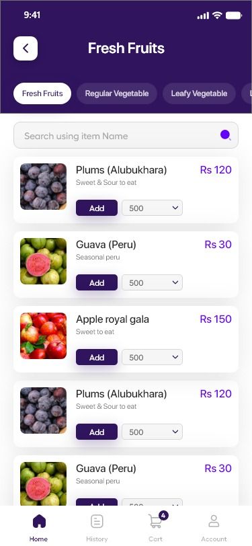The width and height of the screenshot is (252, 546).
Task: Click the purple search magnifier icon
Action: click(x=226, y=135)
